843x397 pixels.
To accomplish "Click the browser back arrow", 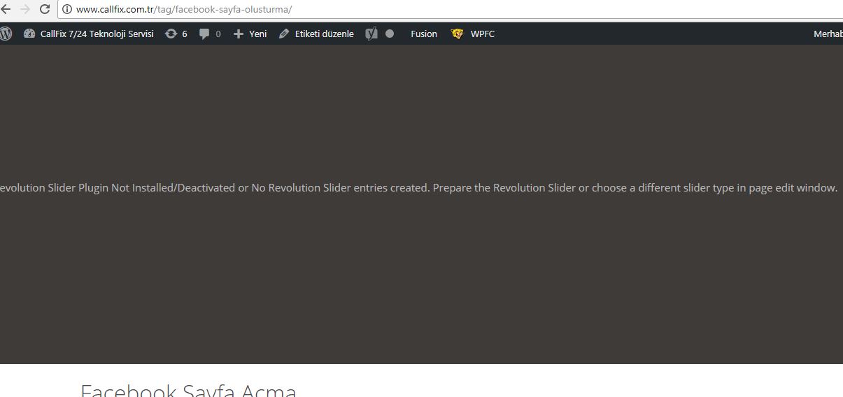I will pos(6,9).
